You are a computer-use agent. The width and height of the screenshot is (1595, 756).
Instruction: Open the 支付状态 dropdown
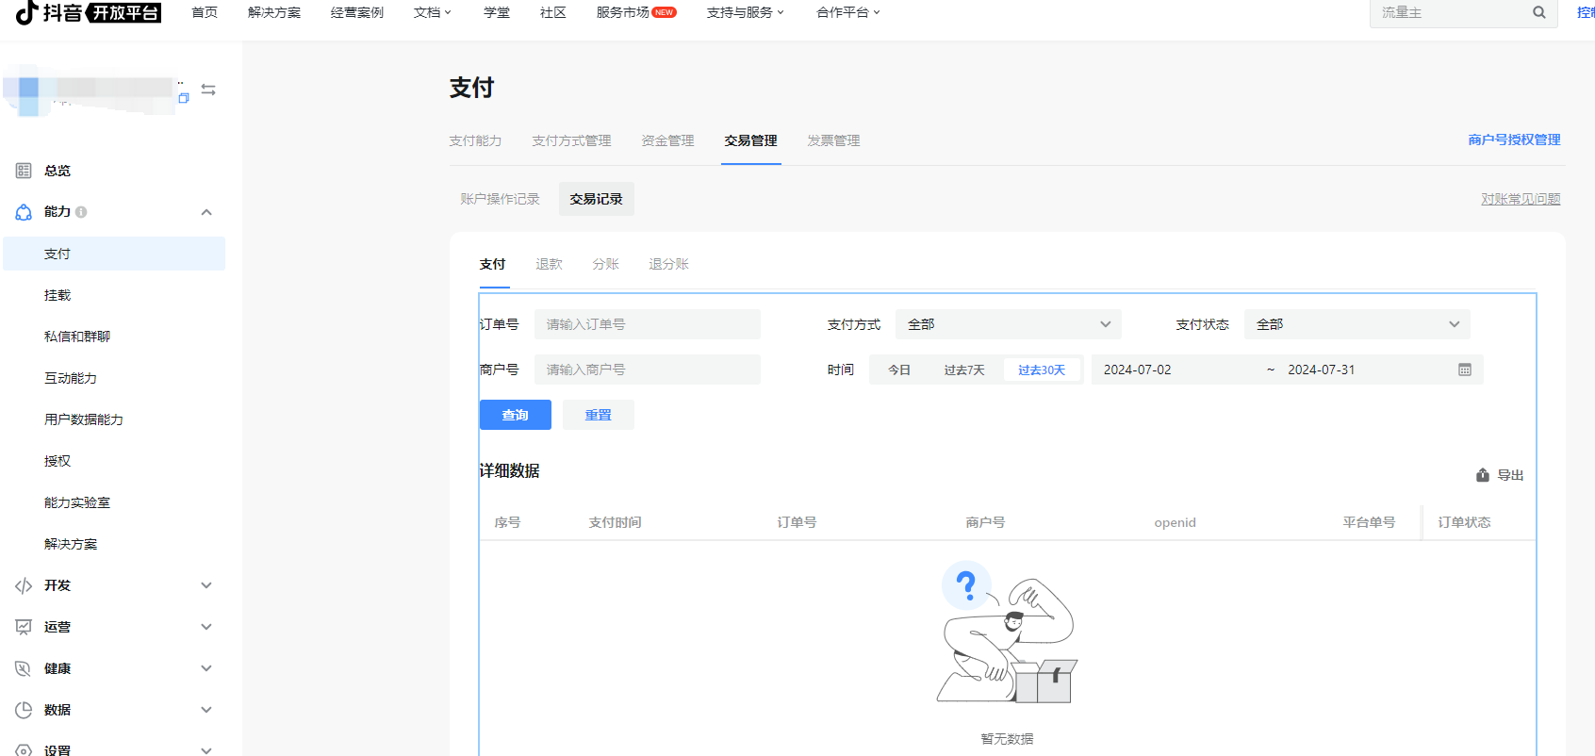coord(1357,324)
